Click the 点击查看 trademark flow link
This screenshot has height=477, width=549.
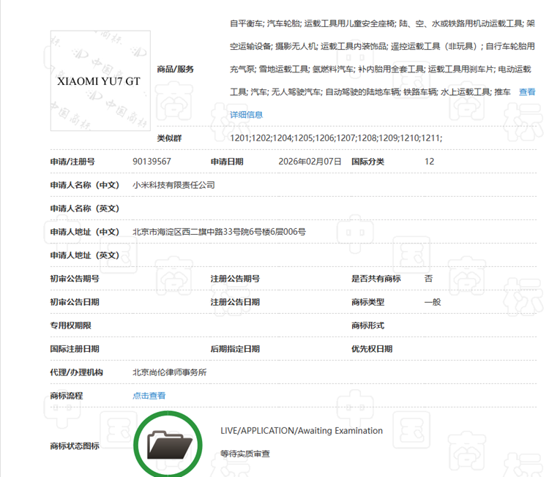(x=149, y=396)
